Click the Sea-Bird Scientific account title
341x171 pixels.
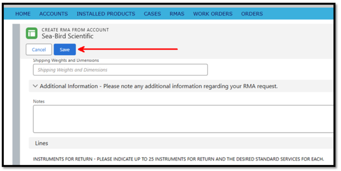67,36
